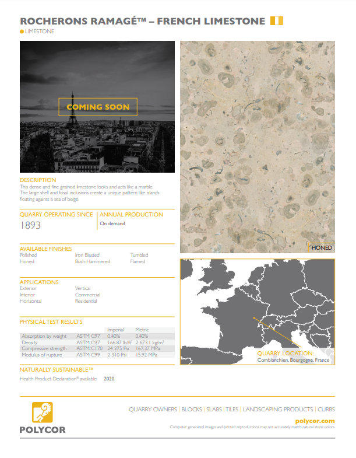Click the Imperial column header
Image resolution: width=356 pixels, height=458 pixels.
[115, 330]
